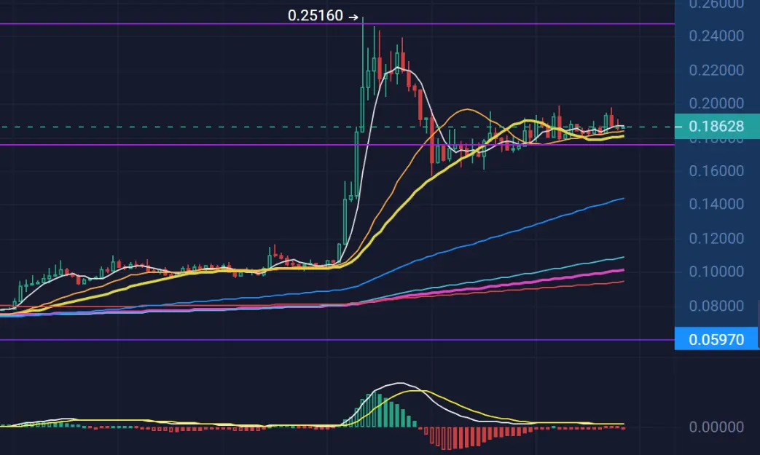Click the 0.22000 price axis label
The width and height of the screenshot is (760, 455).
(716, 71)
